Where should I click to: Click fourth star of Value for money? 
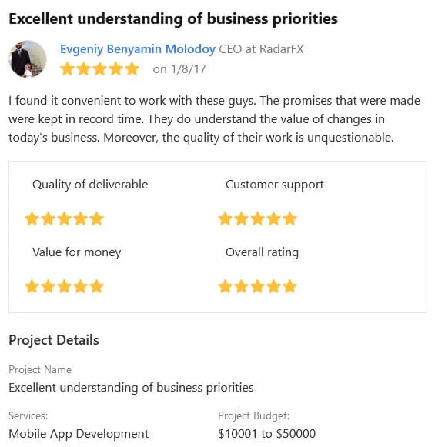(81, 286)
